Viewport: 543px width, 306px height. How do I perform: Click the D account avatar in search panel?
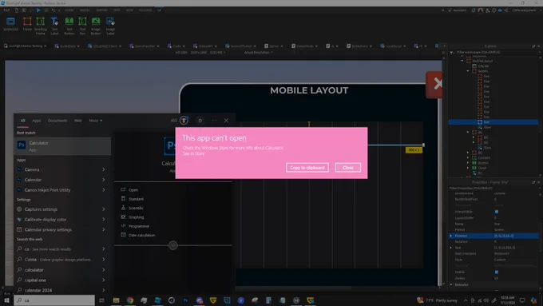coord(200,121)
